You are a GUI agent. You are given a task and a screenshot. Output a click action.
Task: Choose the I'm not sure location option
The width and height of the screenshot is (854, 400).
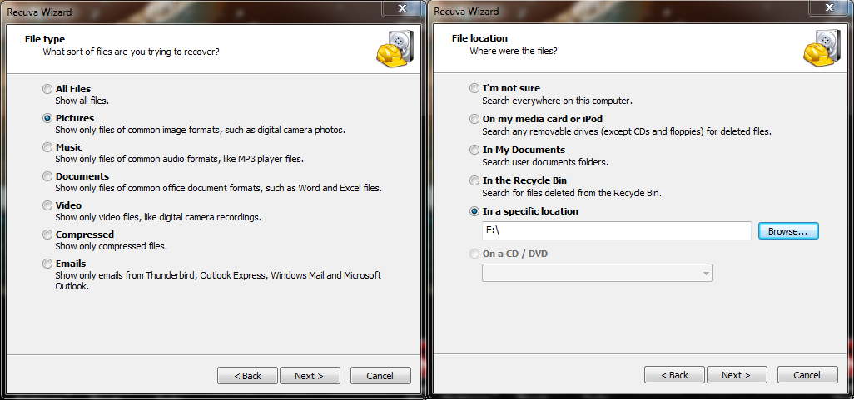click(475, 88)
